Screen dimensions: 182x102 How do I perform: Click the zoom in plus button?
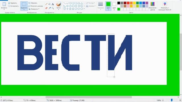[x=180, y=100]
